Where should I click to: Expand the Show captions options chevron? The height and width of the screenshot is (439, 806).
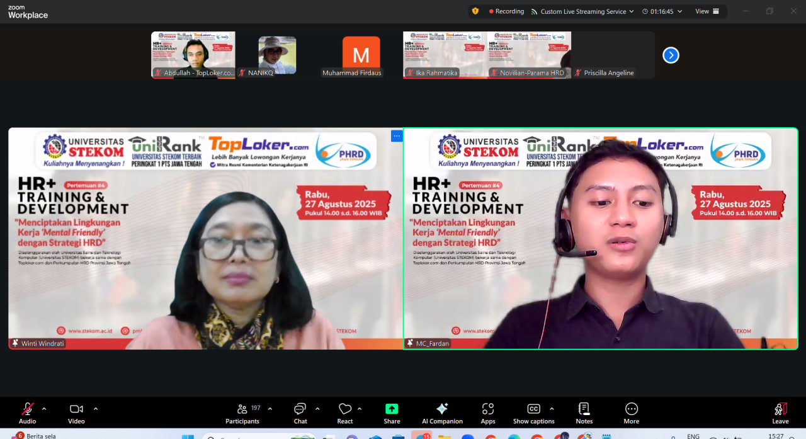click(552, 409)
